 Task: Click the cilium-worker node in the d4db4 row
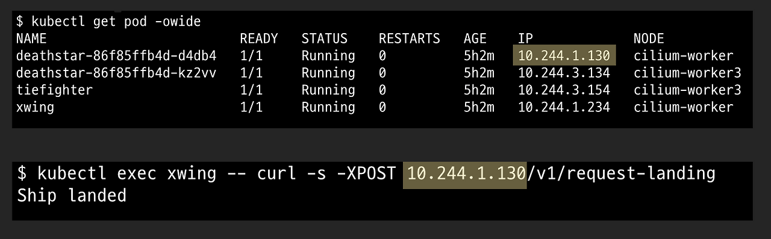point(684,56)
